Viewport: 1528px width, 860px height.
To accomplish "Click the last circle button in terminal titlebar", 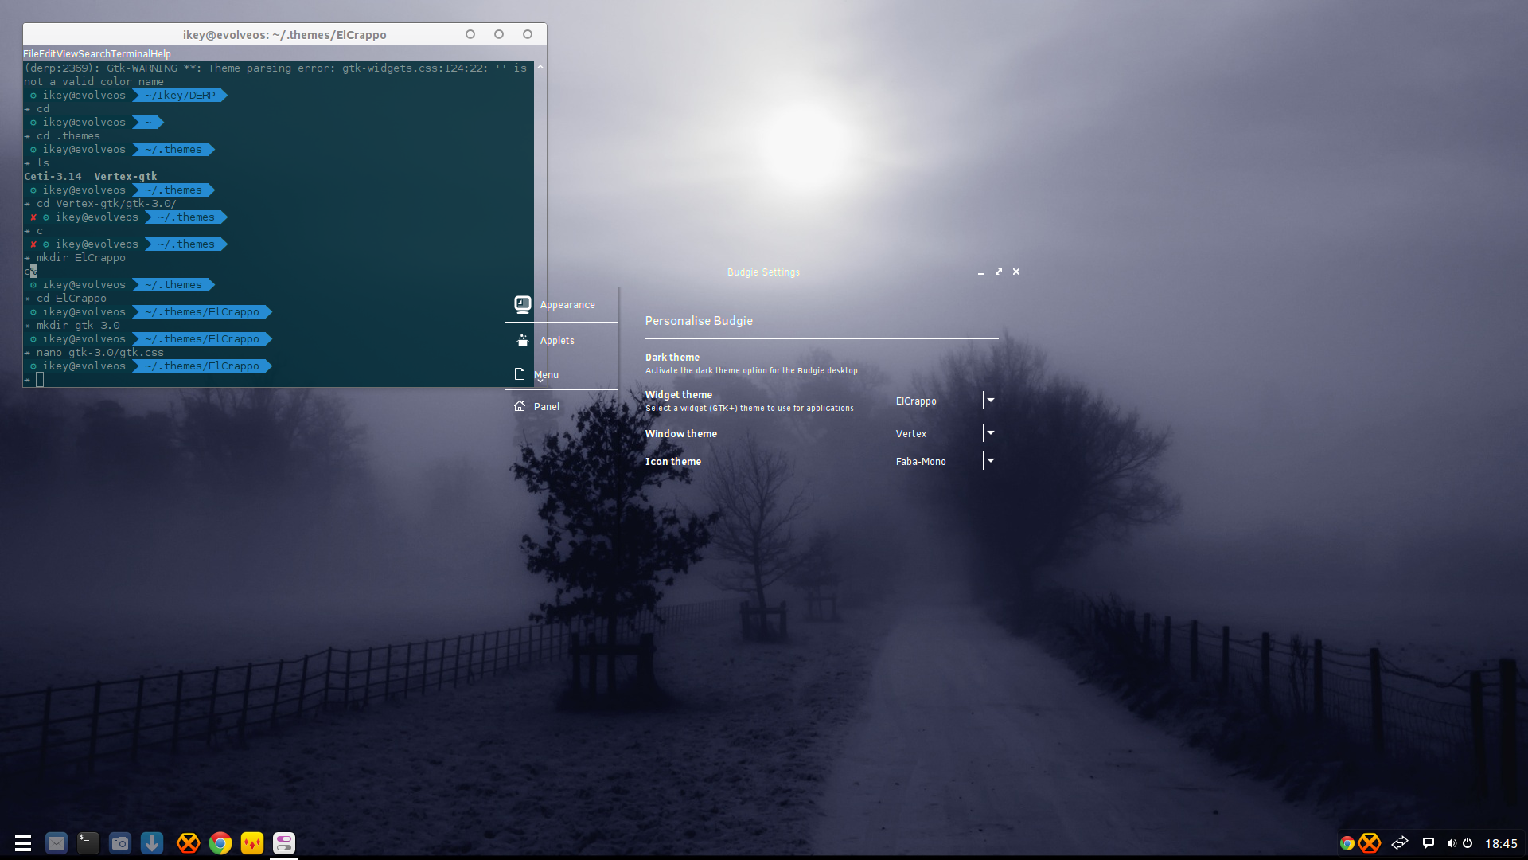I will coord(528,34).
